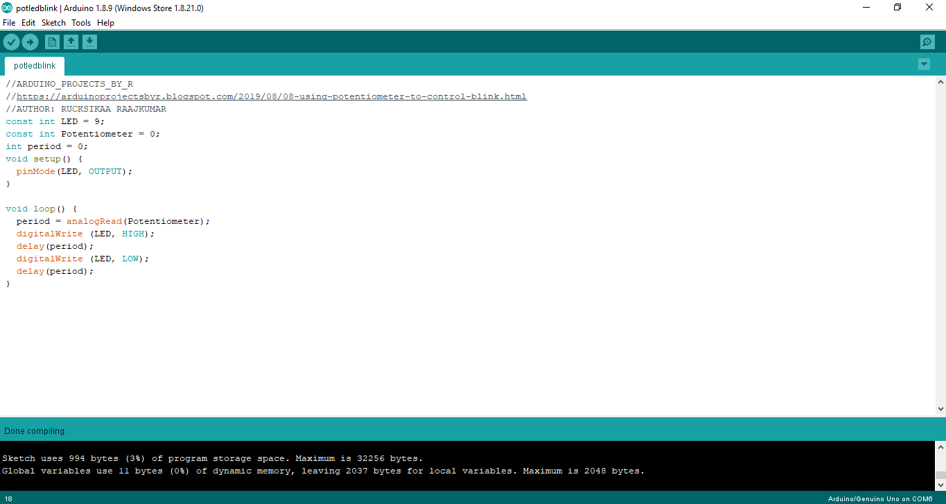This screenshot has width=946, height=504.
Task: Click the 'void loop() {' line
Action: 42,209
